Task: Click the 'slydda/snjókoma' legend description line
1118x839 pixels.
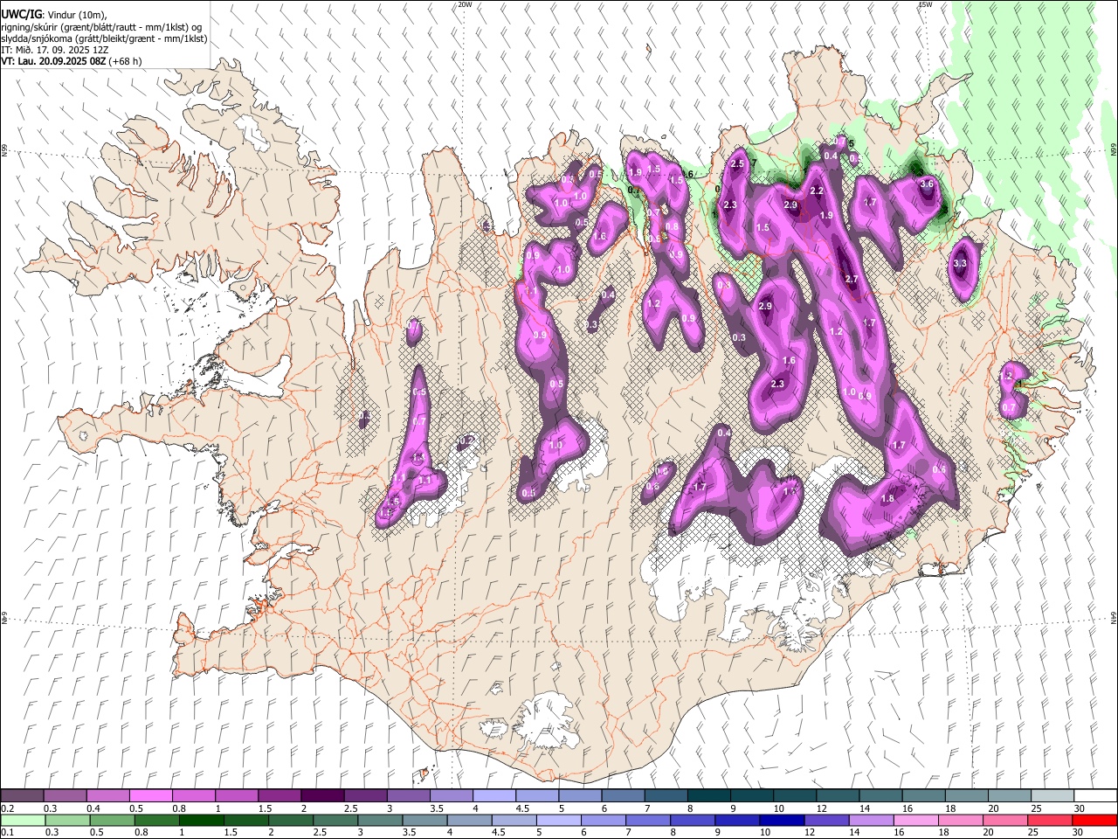Action: pyautogui.click(x=104, y=38)
